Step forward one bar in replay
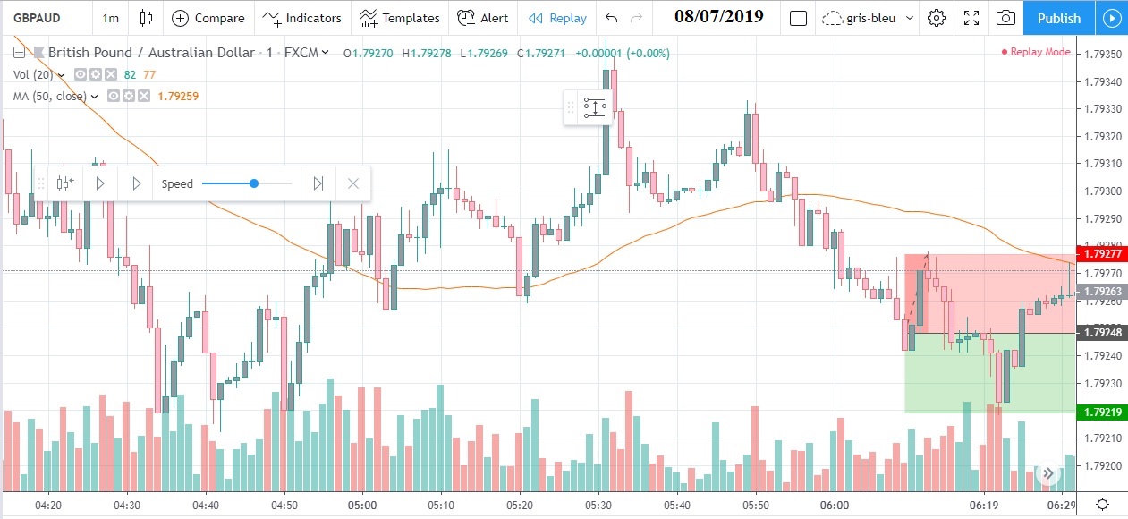1128x519 pixels. pos(135,183)
